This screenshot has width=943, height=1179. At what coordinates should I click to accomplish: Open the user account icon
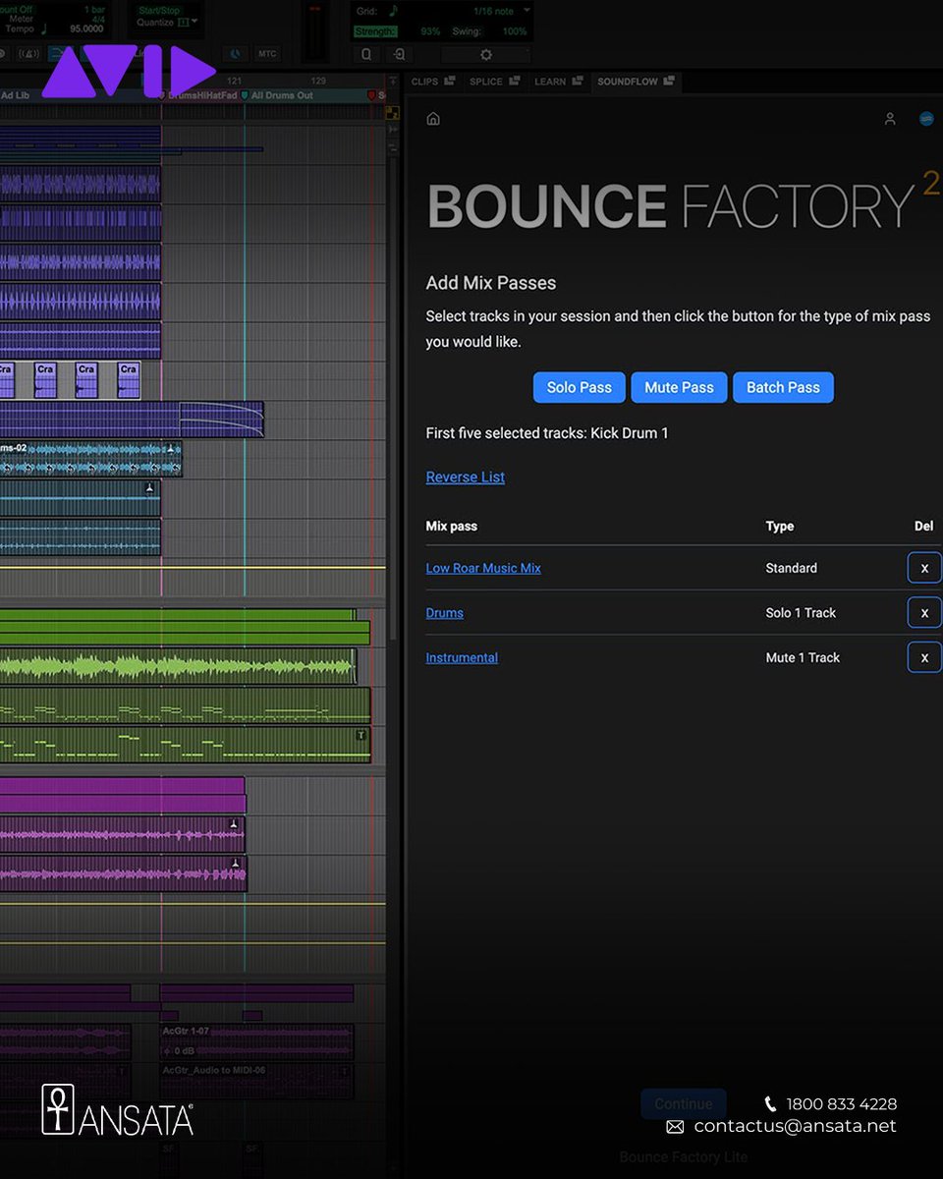click(x=890, y=119)
